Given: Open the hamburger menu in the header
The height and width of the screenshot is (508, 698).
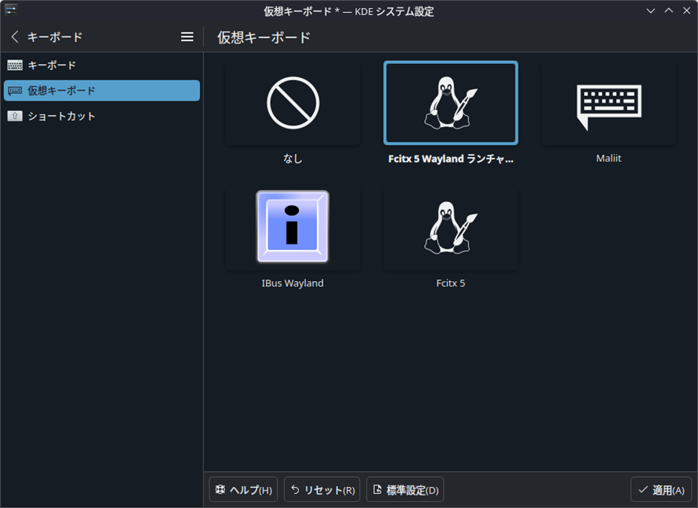Looking at the screenshot, I should (186, 36).
